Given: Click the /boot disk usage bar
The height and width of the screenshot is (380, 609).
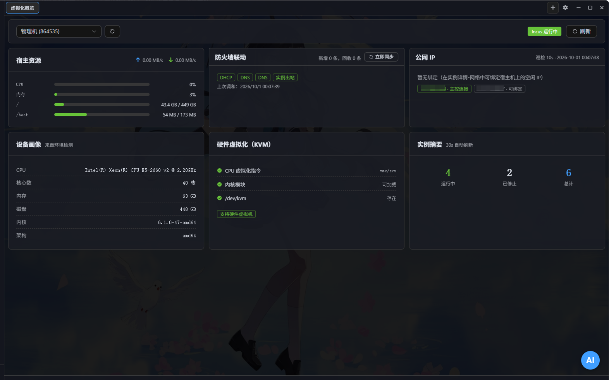Looking at the screenshot, I should 102,115.
